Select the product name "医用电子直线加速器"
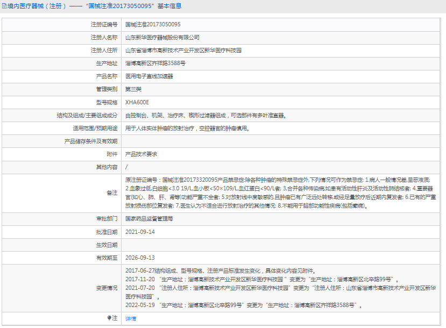 [150, 76]
